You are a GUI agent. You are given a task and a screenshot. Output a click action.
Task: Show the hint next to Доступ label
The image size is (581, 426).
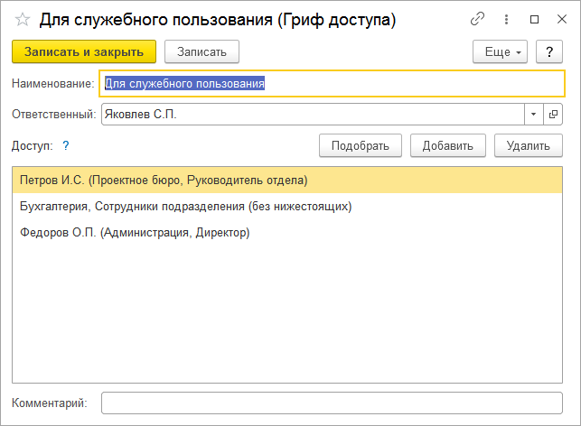pos(65,145)
